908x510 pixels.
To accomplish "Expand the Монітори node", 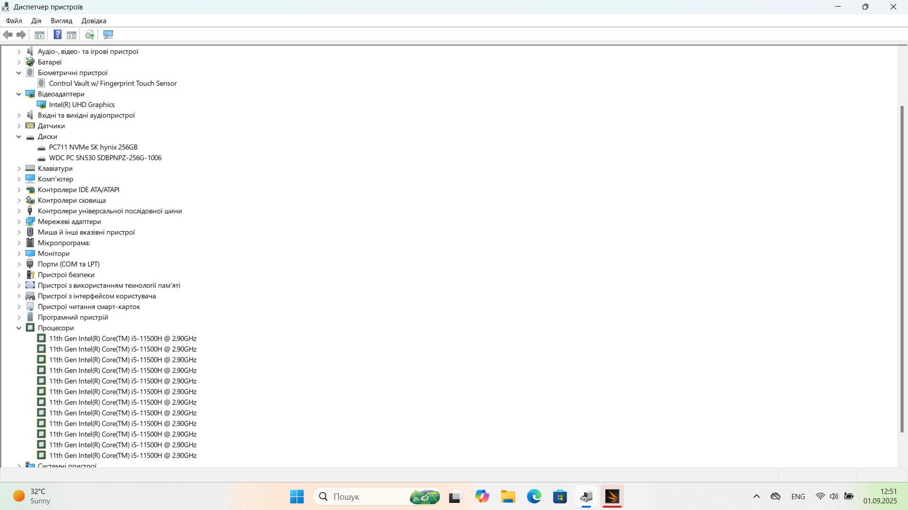I will [19, 253].
